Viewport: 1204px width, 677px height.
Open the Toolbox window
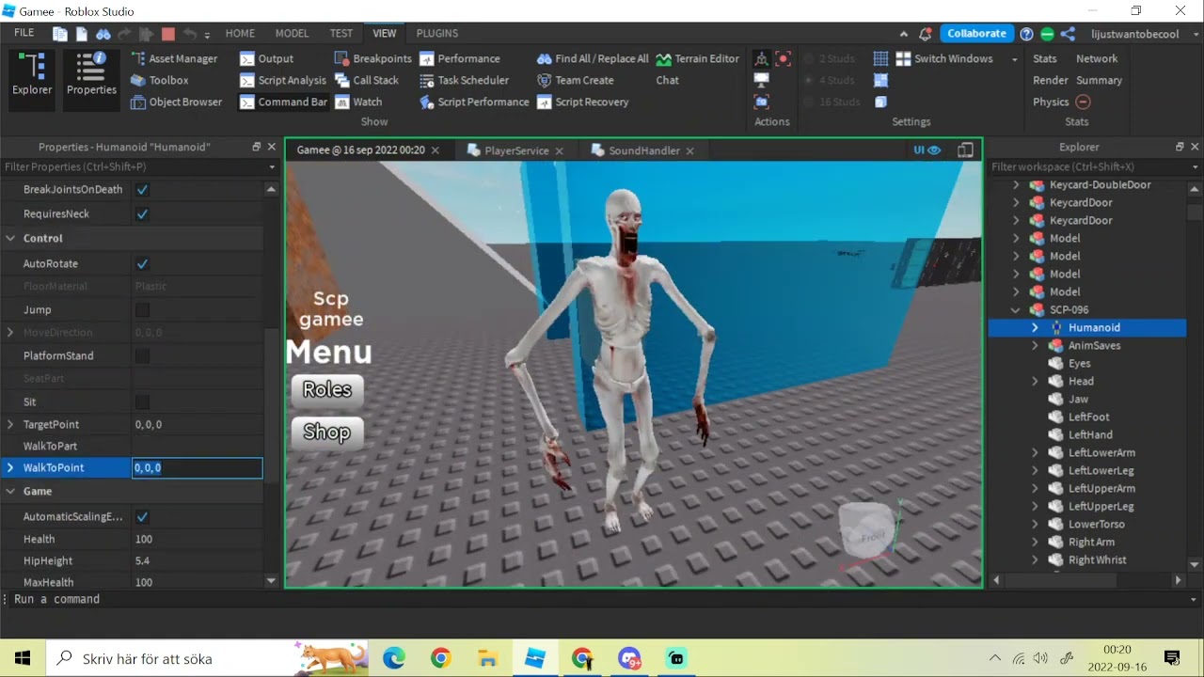pos(160,80)
